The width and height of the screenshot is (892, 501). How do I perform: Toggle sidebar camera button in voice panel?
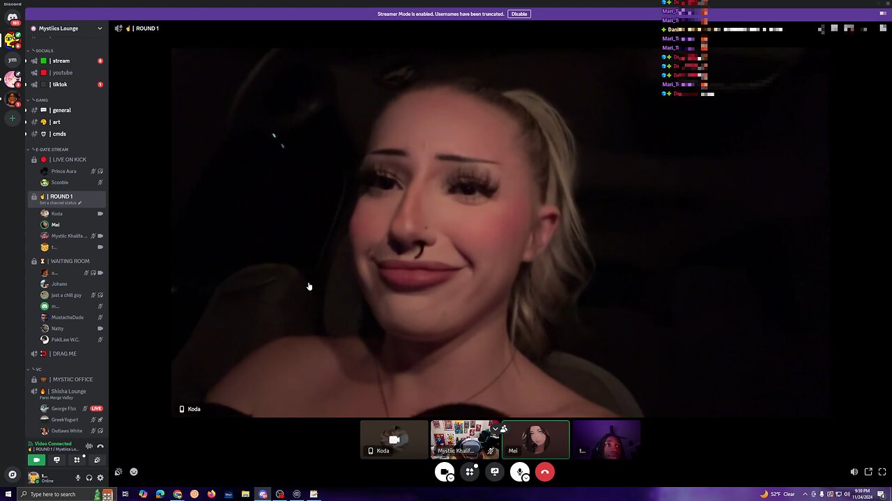pos(36,460)
